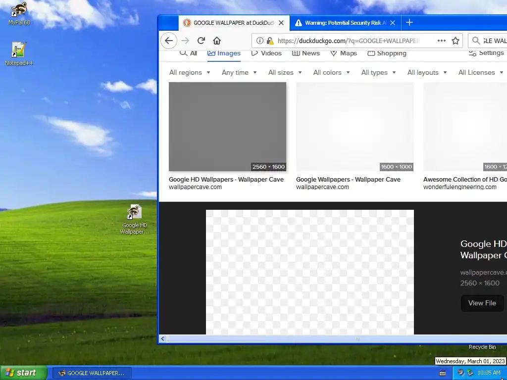Open a new tab with plus button
507x380 pixels.
pyautogui.click(x=409, y=22)
